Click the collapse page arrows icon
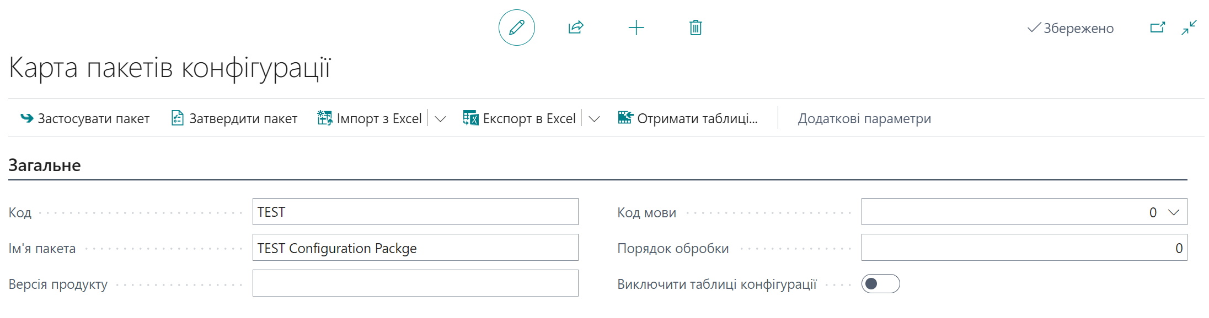This screenshot has width=1209, height=318. [1189, 28]
